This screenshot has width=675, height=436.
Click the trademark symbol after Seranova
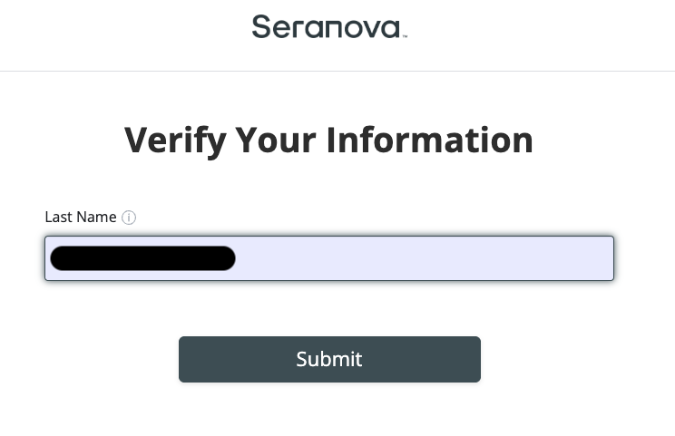point(405,36)
